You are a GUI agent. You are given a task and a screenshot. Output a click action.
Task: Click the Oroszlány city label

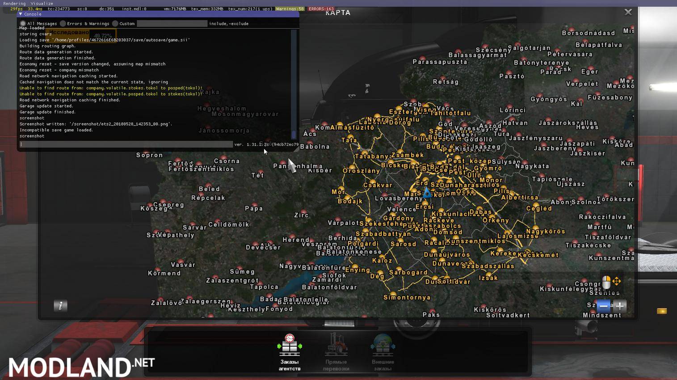pyautogui.click(x=361, y=171)
